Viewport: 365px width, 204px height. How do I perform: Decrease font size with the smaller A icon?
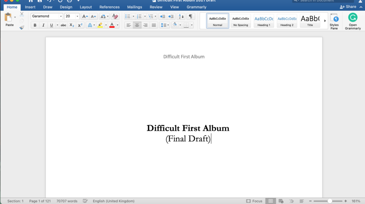93,16
